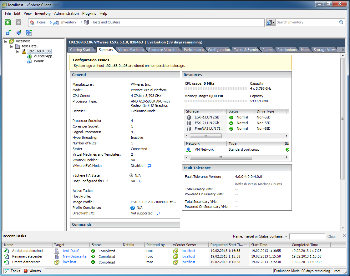Open the Help menu
Image resolution: width=350 pixels, height=276 pixels.
(103, 13)
